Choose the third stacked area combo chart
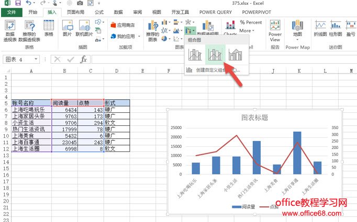Viewport: 357px width, 222px height. pyautogui.click(x=235, y=54)
